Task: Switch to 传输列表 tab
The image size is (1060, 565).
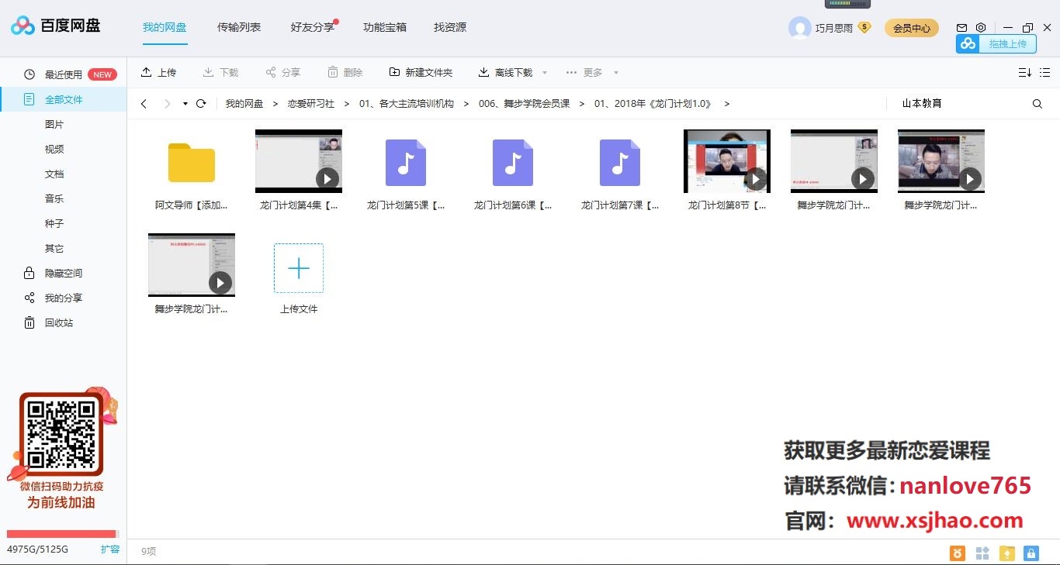Action: point(239,27)
